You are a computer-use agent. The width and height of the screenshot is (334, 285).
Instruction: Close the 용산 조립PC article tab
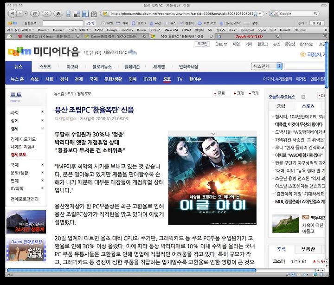[211, 36]
